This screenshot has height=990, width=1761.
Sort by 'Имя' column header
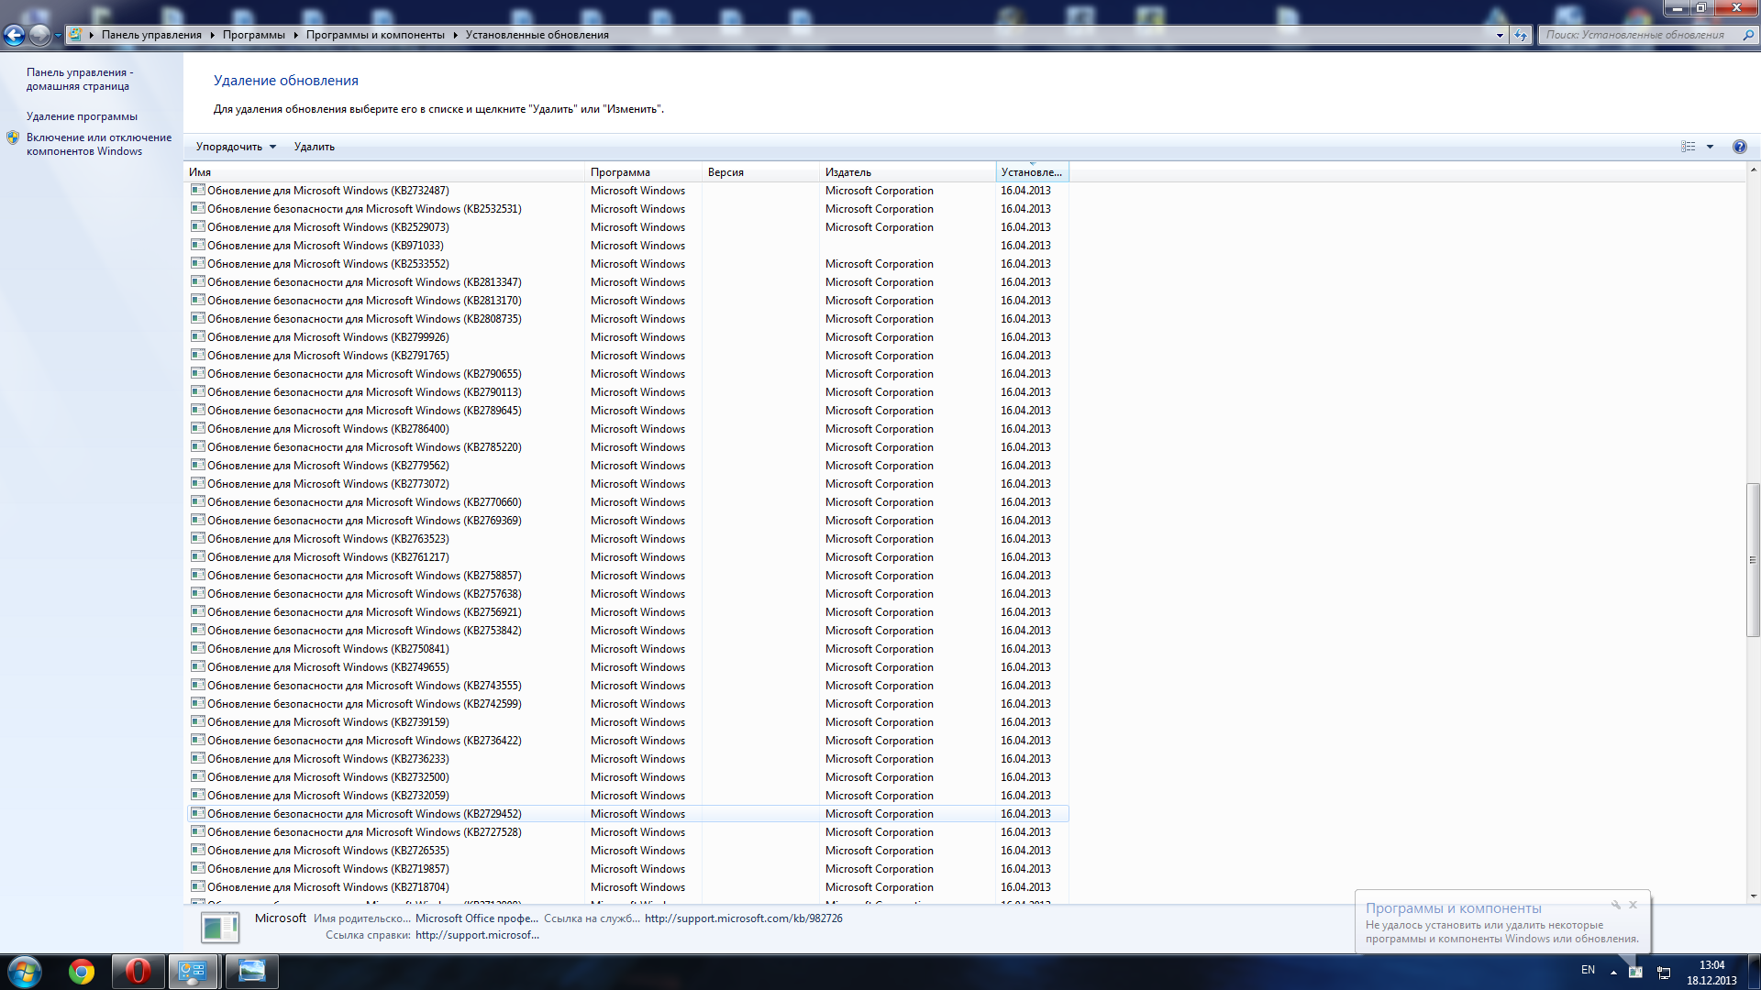[x=384, y=172]
